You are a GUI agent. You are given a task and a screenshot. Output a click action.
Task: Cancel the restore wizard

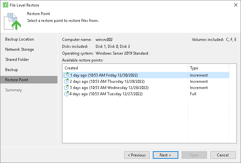[x=223, y=155]
